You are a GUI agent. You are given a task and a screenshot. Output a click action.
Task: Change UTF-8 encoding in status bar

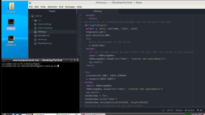[170, 110]
